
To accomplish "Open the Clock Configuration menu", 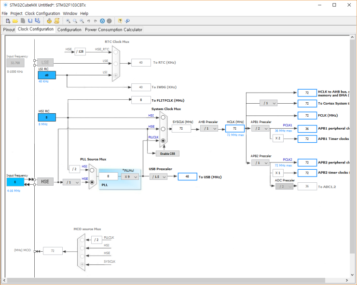I will [x=42, y=14].
